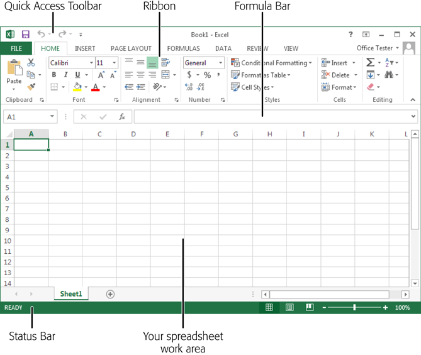Image resolution: width=421 pixels, height=355 pixels.
Task: Add a new sheet with plus icon
Action: pyautogui.click(x=110, y=294)
